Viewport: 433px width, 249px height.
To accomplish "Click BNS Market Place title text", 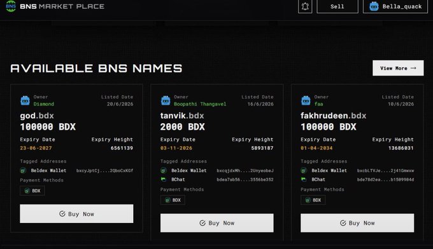I will [62, 6].
